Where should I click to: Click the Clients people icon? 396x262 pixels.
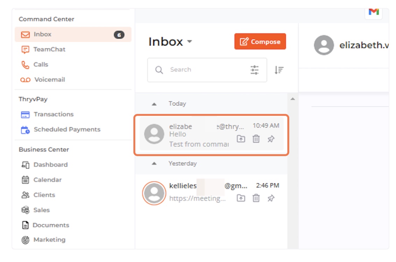pyautogui.click(x=25, y=195)
